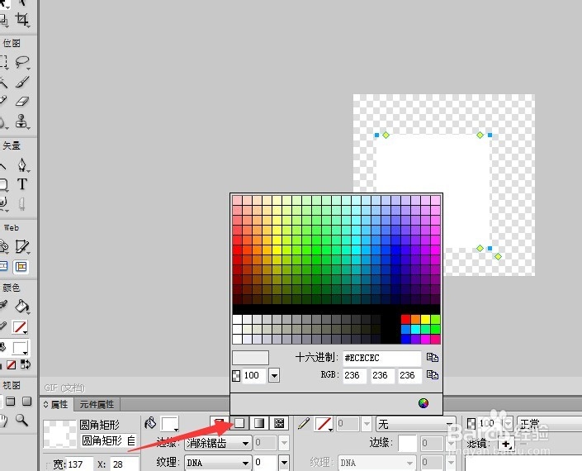Choose solid fill category button
The width and height of the screenshot is (582, 471).
[x=239, y=423]
